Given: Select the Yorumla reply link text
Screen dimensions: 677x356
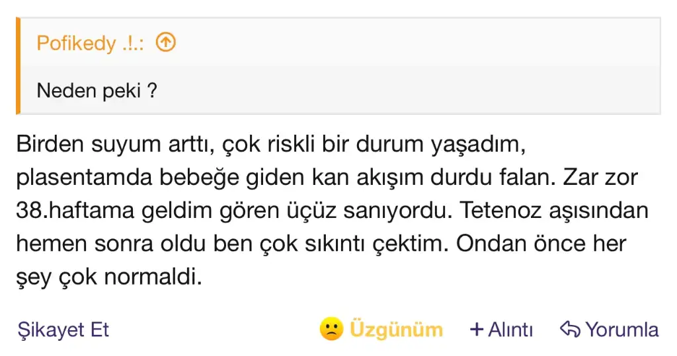Looking at the screenshot, I should 621,329.
